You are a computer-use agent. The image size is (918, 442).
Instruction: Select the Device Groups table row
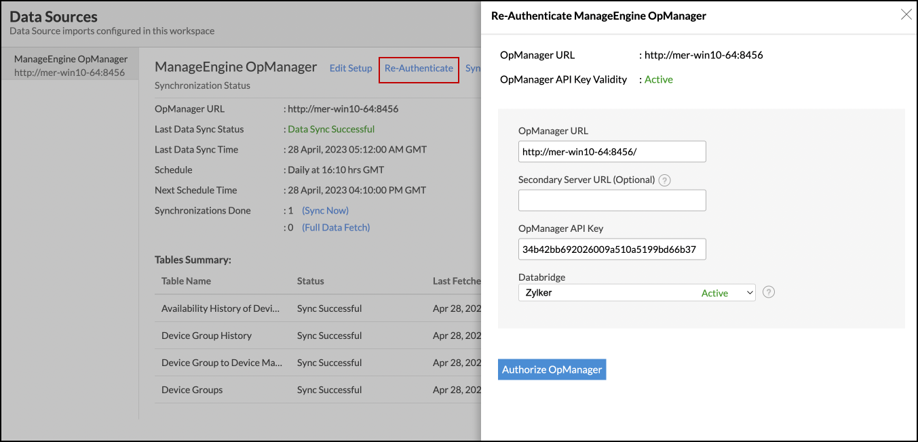click(192, 390)
